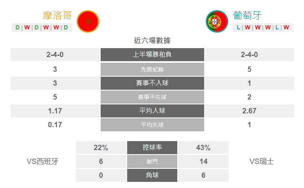Viewport: 304px width, 188px height.
Task: Click the 近六場數據 heading
Action: pyautogui.click(x=152, y=40)
